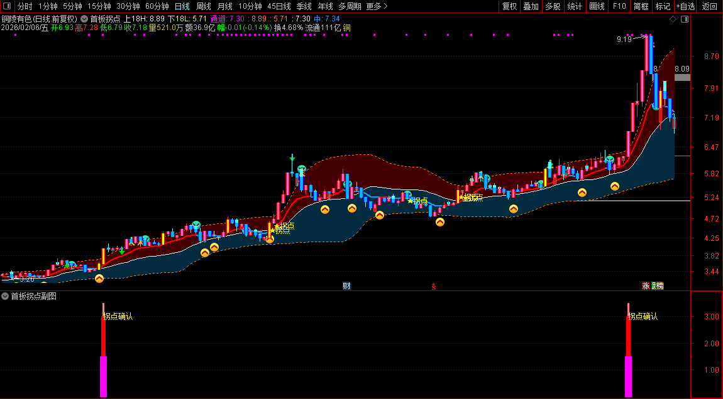Select the 60分钟 period tab
The height and width of the screenshot is (399, 723).
[x=157, y=6]
